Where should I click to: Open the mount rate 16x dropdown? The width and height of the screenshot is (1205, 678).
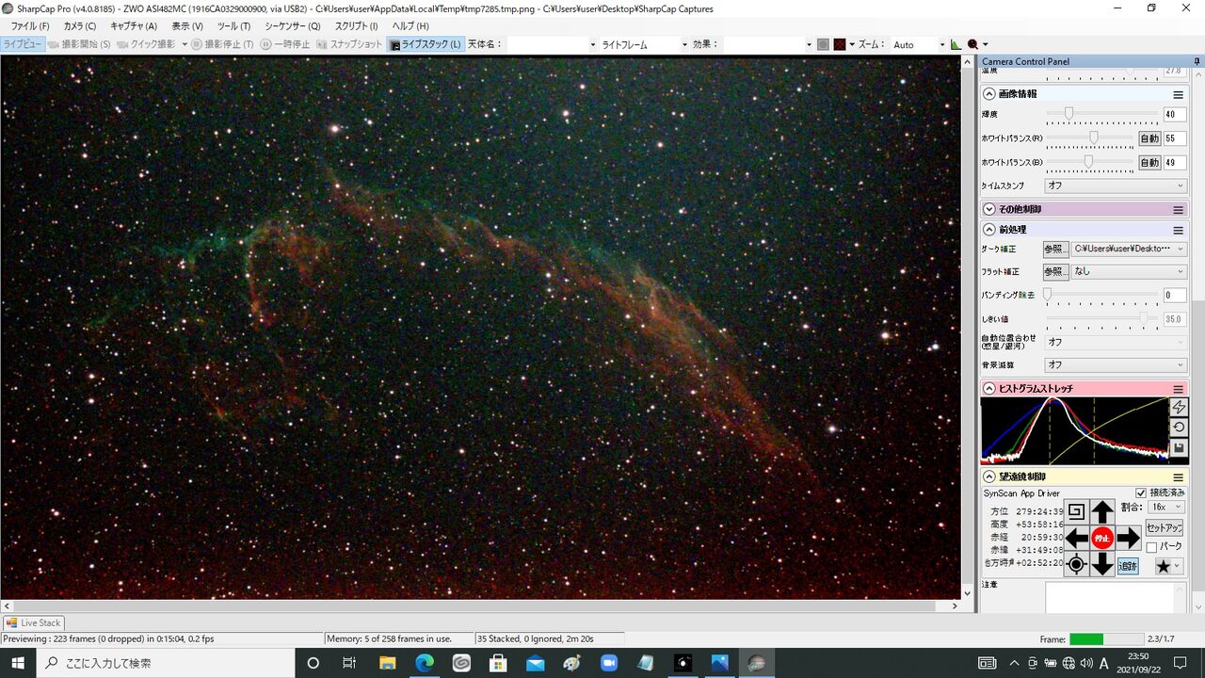tap(1166, 507)
